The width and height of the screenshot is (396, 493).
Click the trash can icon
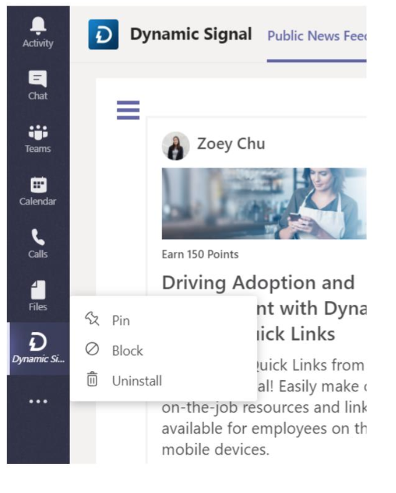pyautogui.click(x=92, y=379)
